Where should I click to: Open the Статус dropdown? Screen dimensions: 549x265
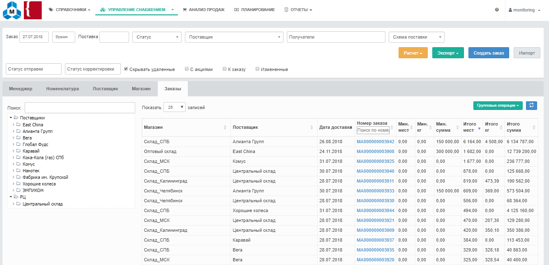[157, 37]
